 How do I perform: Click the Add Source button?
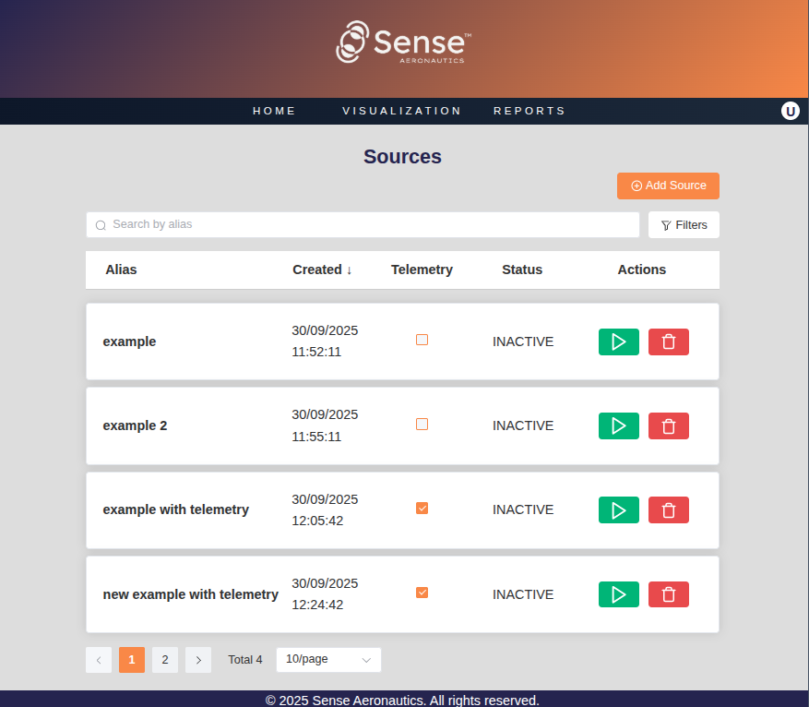(x=668, y=186)
